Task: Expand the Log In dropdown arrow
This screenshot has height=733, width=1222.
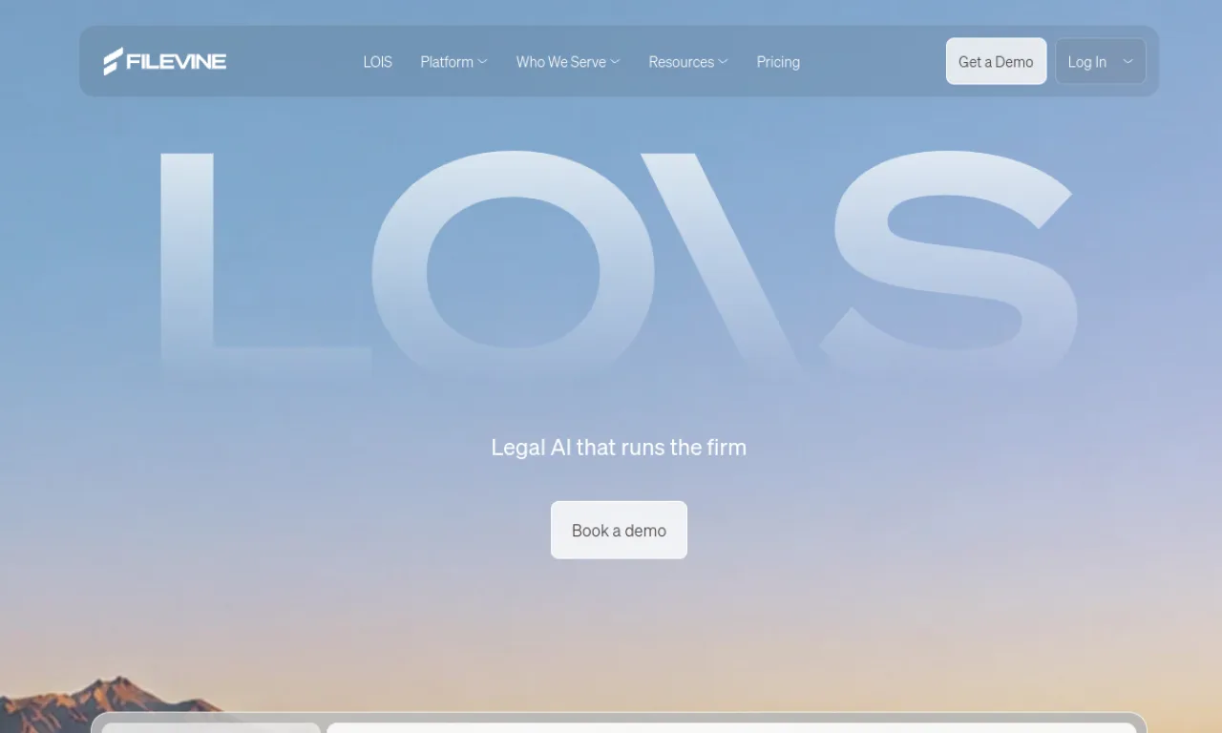Action: (1127, 61)
